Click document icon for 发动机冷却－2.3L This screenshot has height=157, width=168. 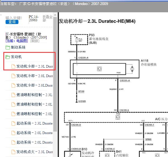click(x=13, y=66)
